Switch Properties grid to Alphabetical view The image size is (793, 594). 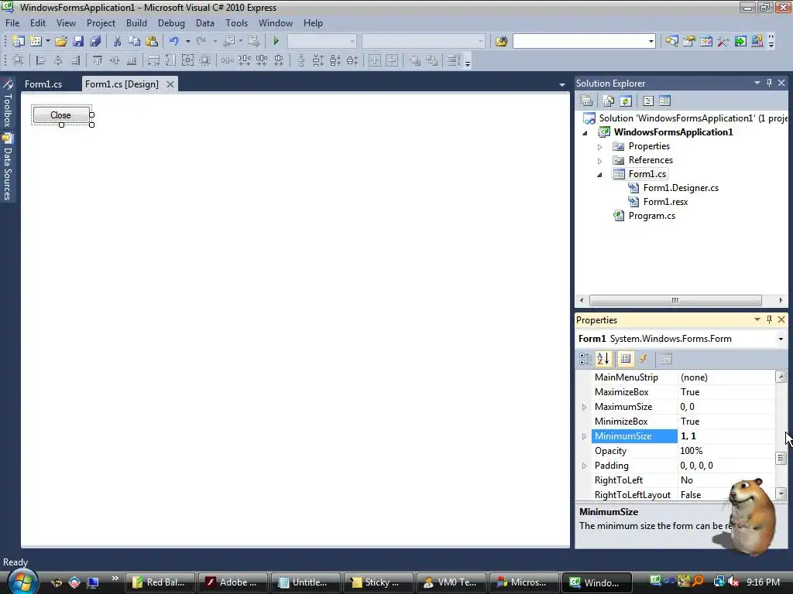[x=602, y=359]
